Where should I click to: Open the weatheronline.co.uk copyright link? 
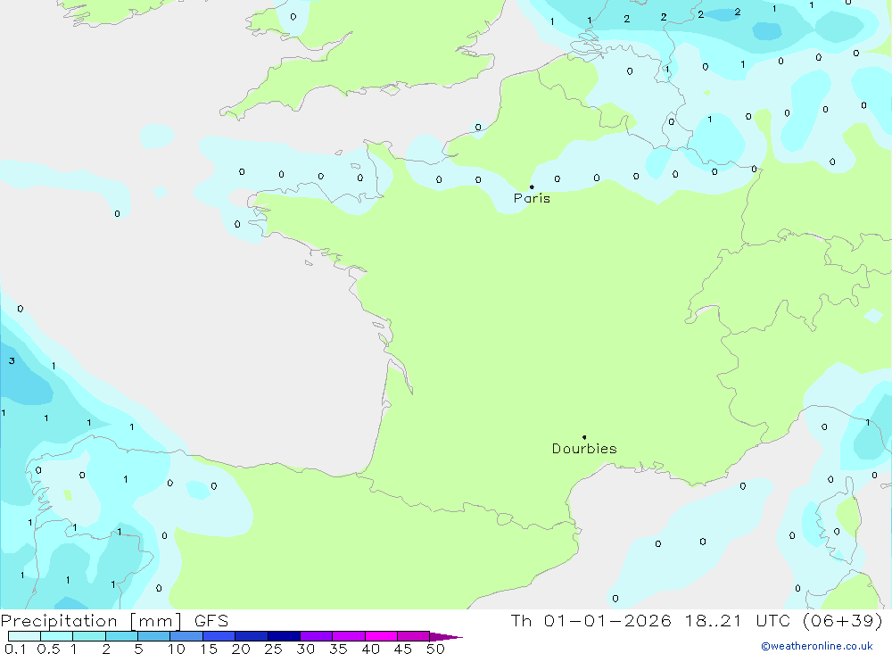pyautogui.click(x=817, y=646)
